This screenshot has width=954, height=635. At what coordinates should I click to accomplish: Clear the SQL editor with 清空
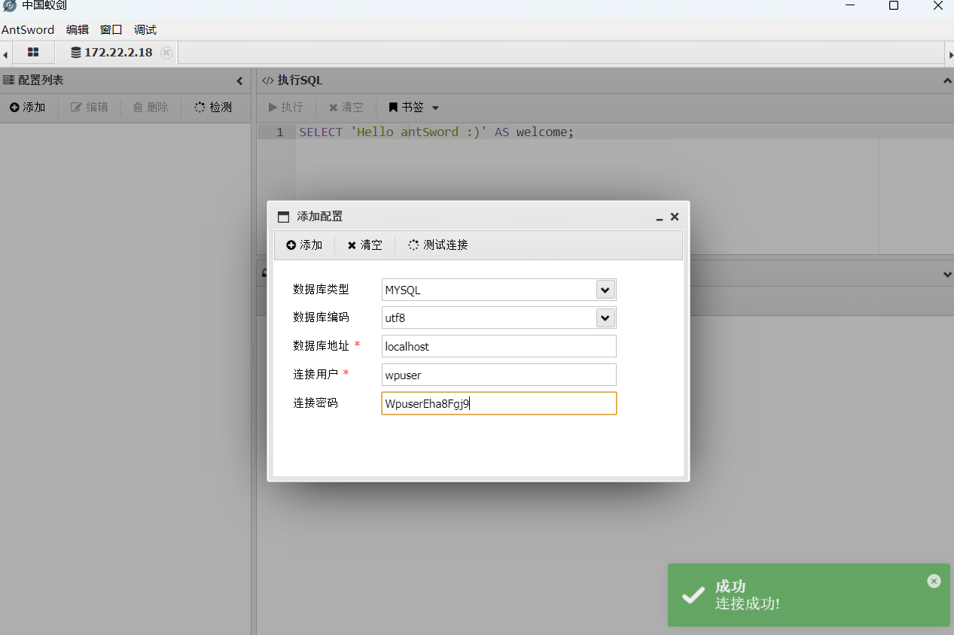point(346,108)
